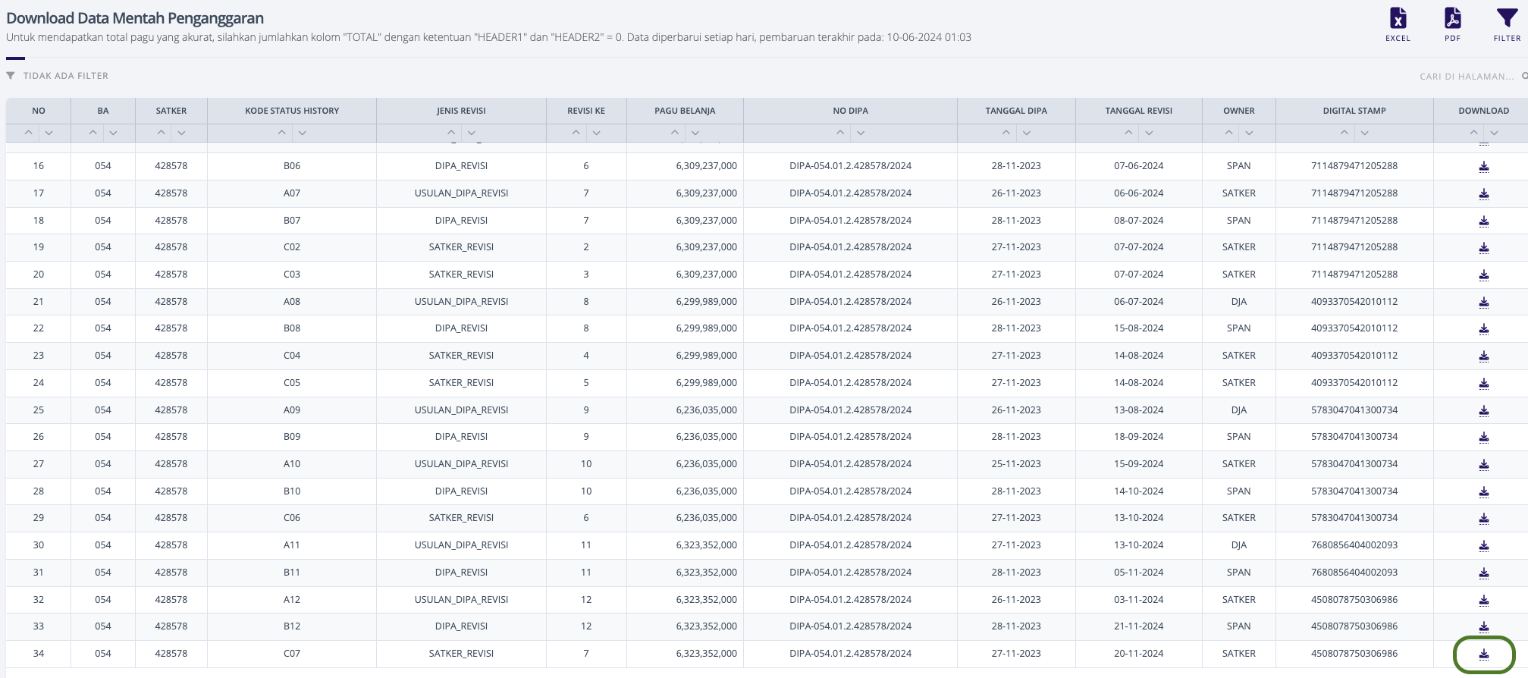Download row 16 B06 file
Screen dimensions: 1528x678
click(1484, 167)
